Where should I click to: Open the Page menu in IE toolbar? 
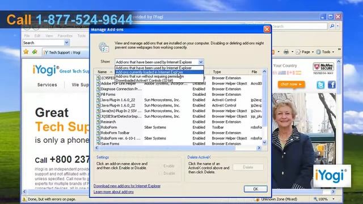click(305, 52)
